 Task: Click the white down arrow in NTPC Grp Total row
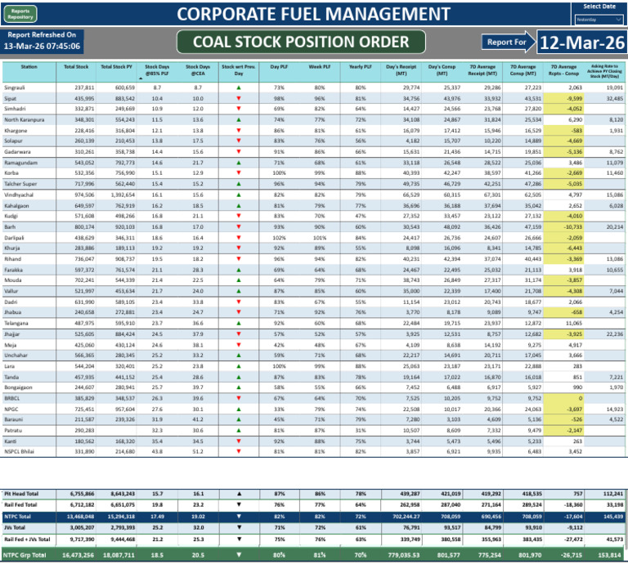coord(239,555)
